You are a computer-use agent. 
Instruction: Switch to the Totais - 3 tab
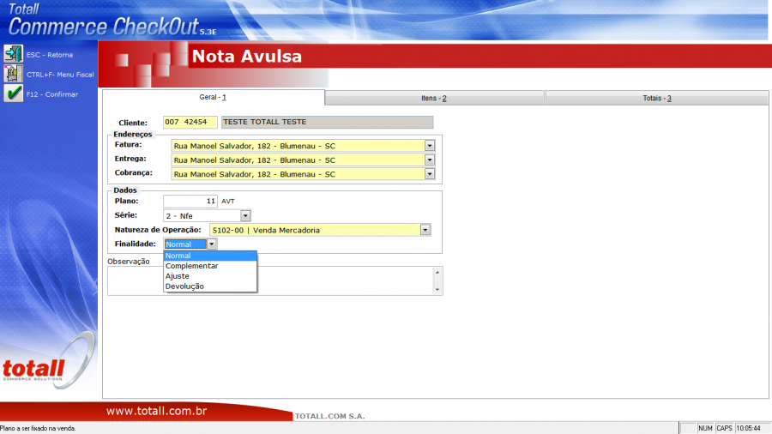coord(657,99)
